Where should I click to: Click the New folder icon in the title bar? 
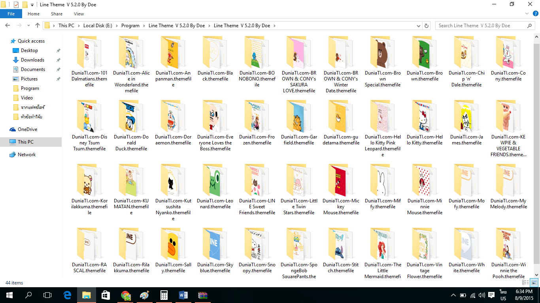coord(25,5)
